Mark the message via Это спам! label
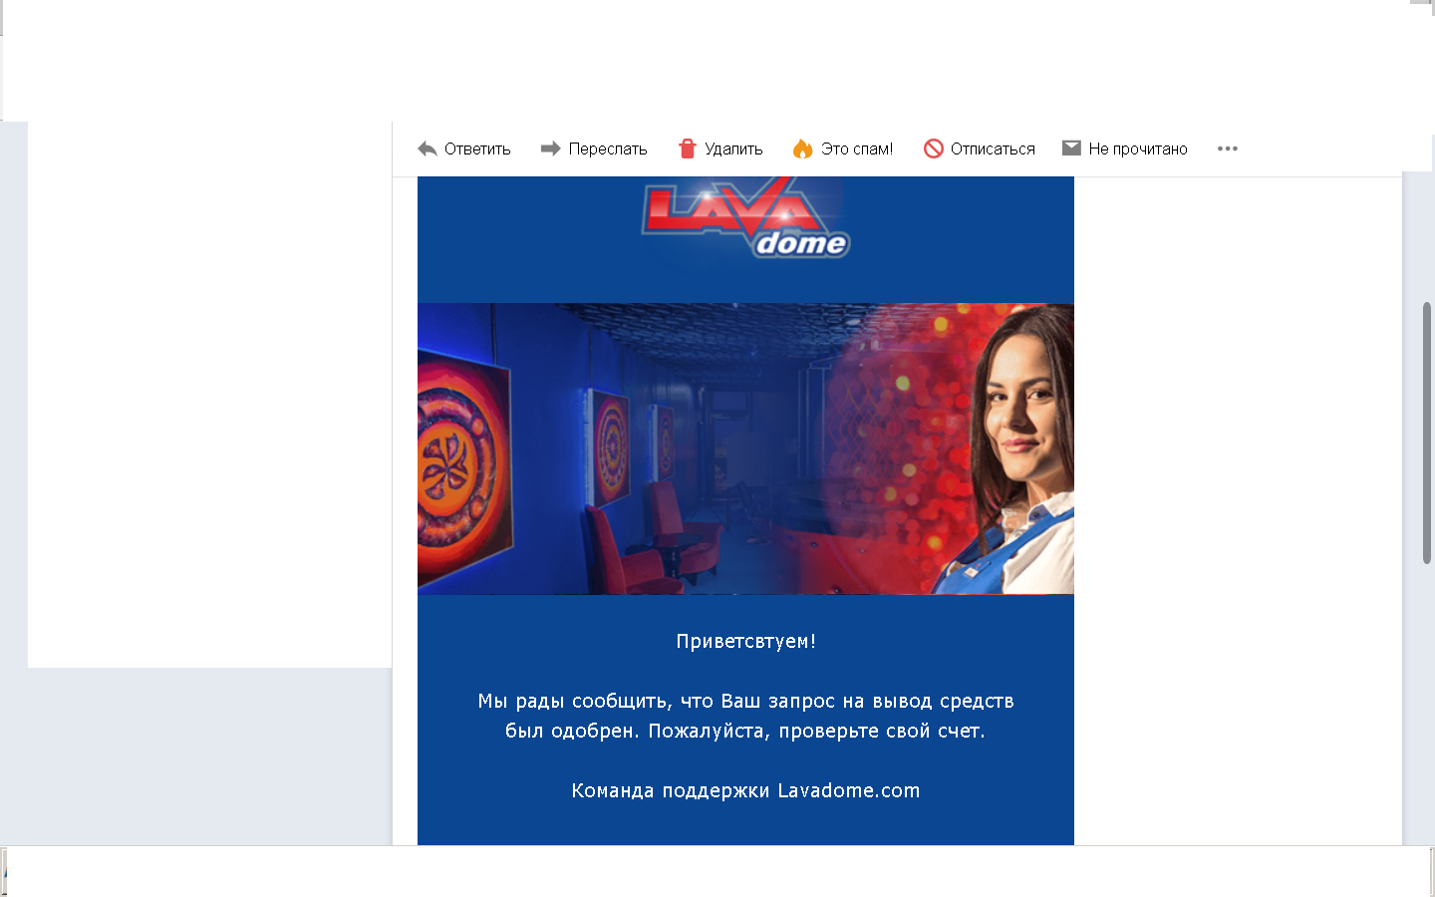The width and height of the screenshot is (1435, 897). 857,149
